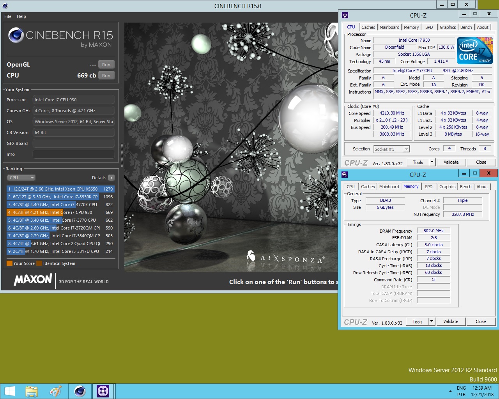Show hidden system tray icons arrow
The image size is (499, 399).
tap(450, 391)
